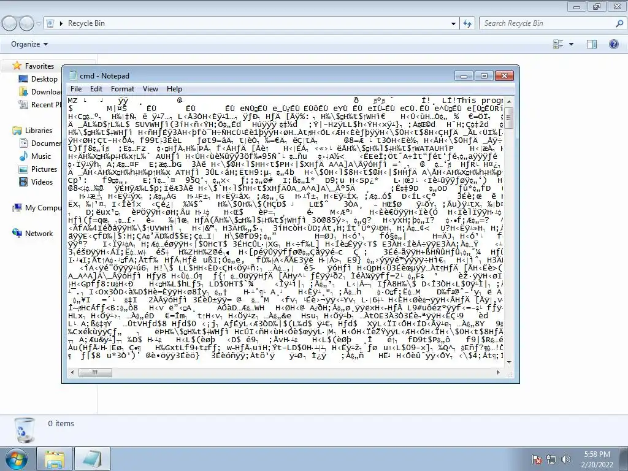Click the Explorer back navigation button
The image size is (628, 471).
(x=10, y=24)
